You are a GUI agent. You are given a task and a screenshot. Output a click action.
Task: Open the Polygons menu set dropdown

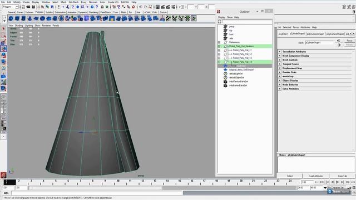(11, 7)
